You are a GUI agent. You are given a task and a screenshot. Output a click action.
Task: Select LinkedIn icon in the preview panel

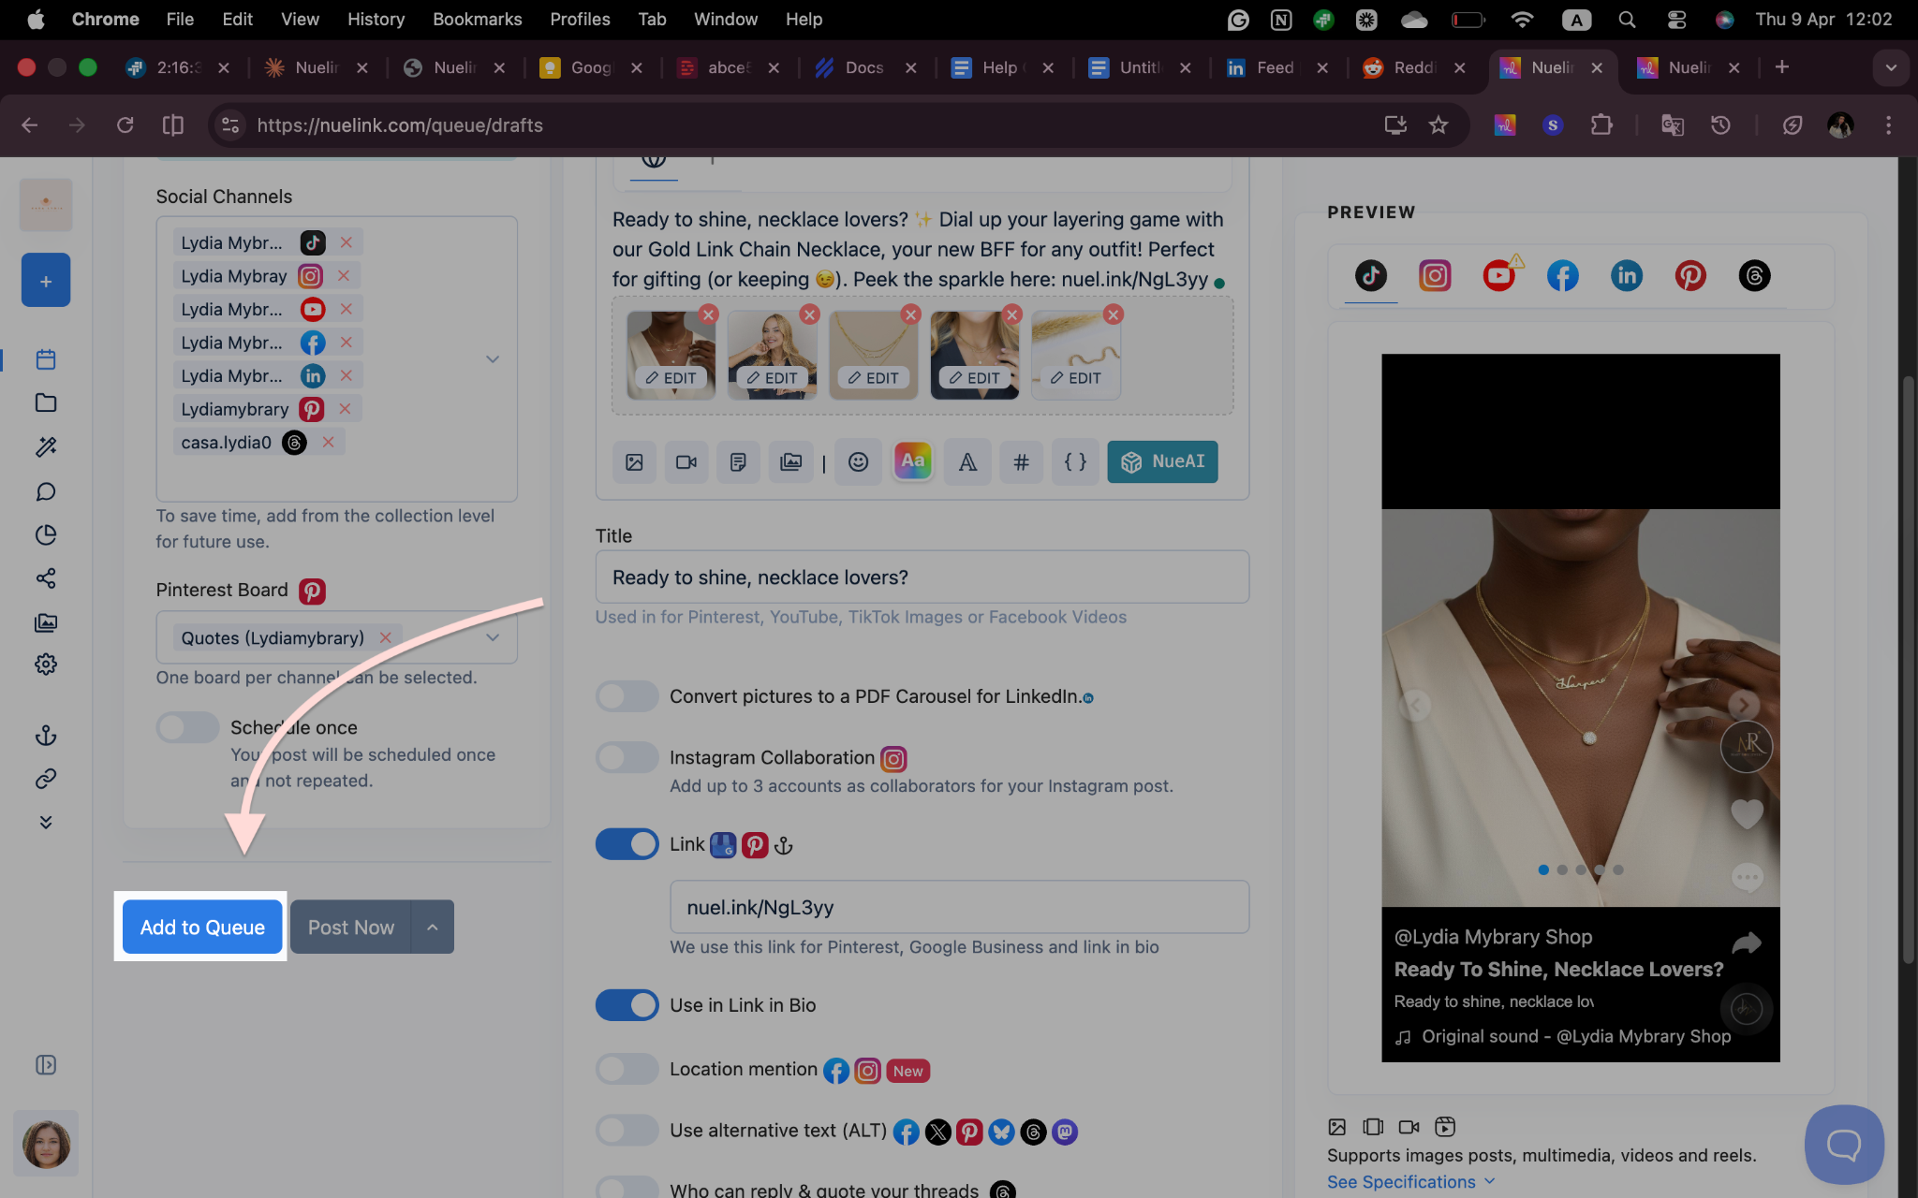point(1627,276)
